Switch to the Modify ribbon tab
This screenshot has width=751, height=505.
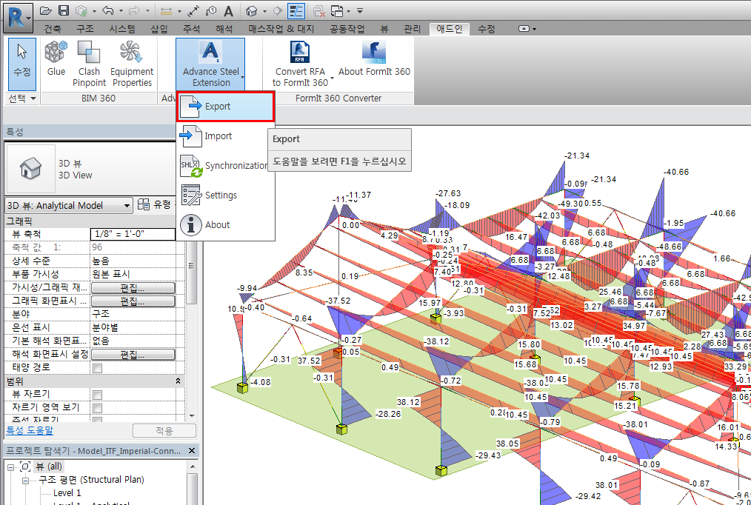point(486,29)
